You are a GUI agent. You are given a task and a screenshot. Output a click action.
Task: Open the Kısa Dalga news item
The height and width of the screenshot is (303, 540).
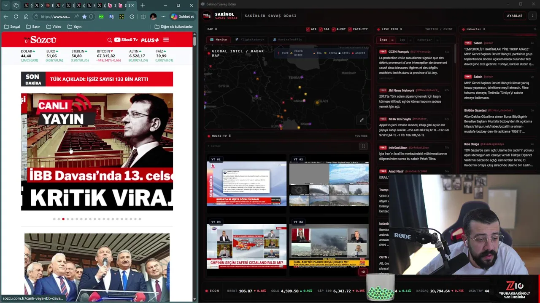pos(499,154)
